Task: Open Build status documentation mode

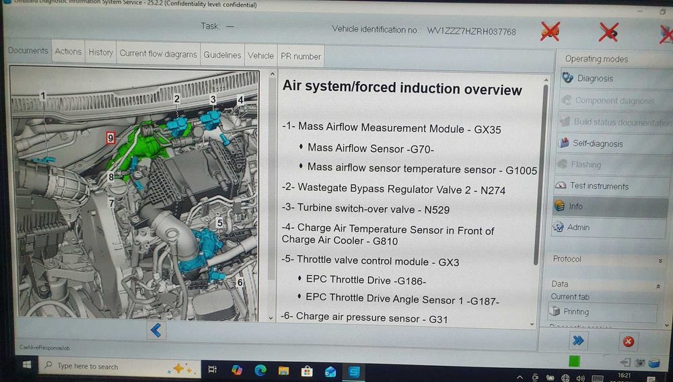Action: point(614,122)
